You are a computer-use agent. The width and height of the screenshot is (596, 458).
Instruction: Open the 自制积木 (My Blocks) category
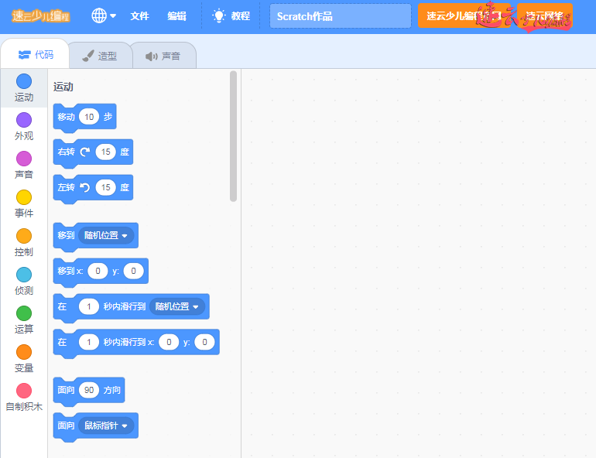24,391
